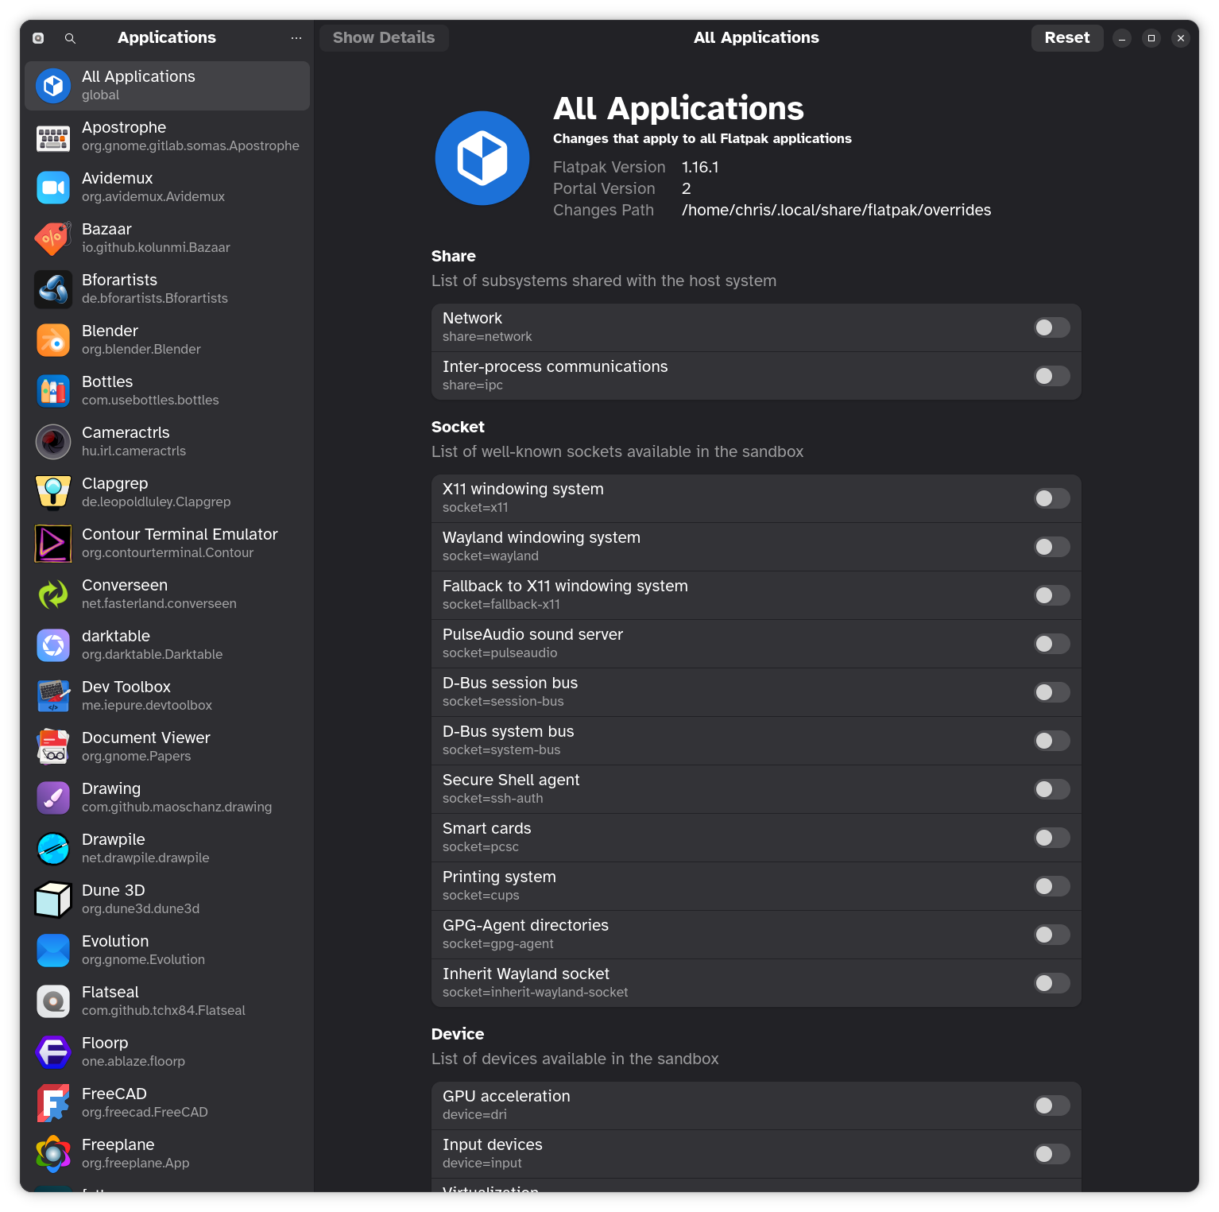This screenshot has width=1219, height=1212.
Task: Toggle the Printing system socket
Action: tap(1051, 886)
